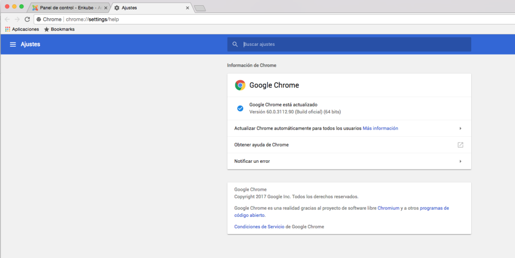Click the Bookmarks star icon
Viewport: 515px width, 258px height.
tap(46, 29)
